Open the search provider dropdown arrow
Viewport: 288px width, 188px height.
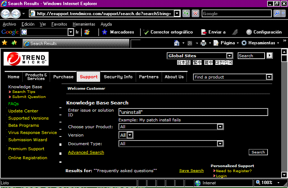[283, 13]
